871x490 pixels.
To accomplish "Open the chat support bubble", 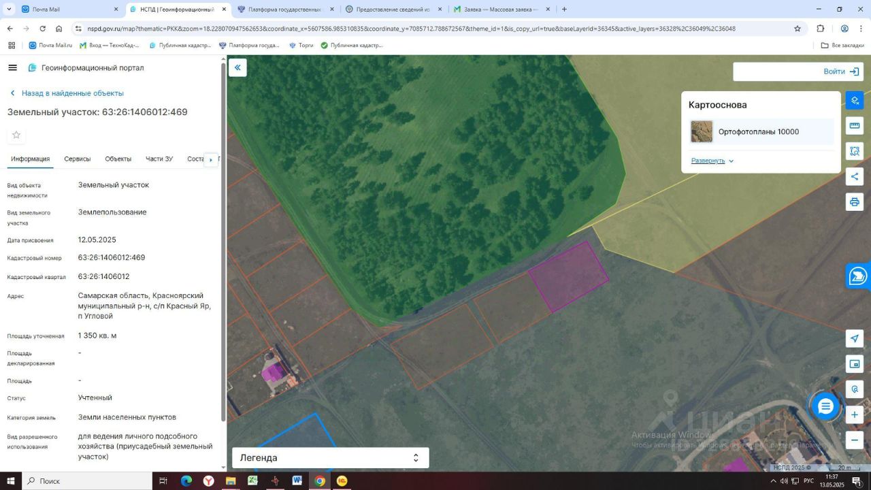I will (x=825, y=406).
